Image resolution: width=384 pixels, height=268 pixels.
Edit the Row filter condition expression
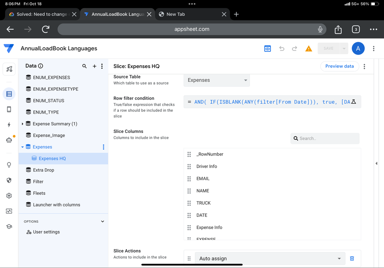point(272,102)
